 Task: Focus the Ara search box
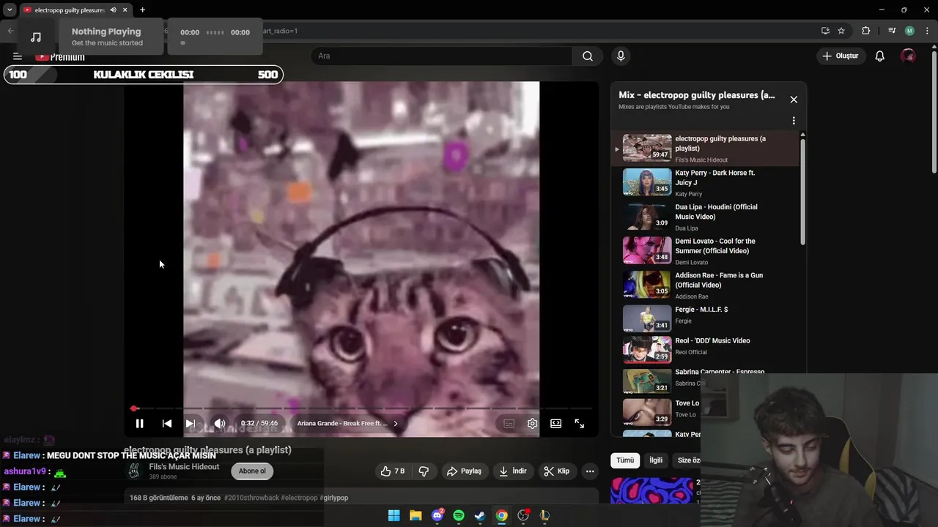(x=442, y=56)
